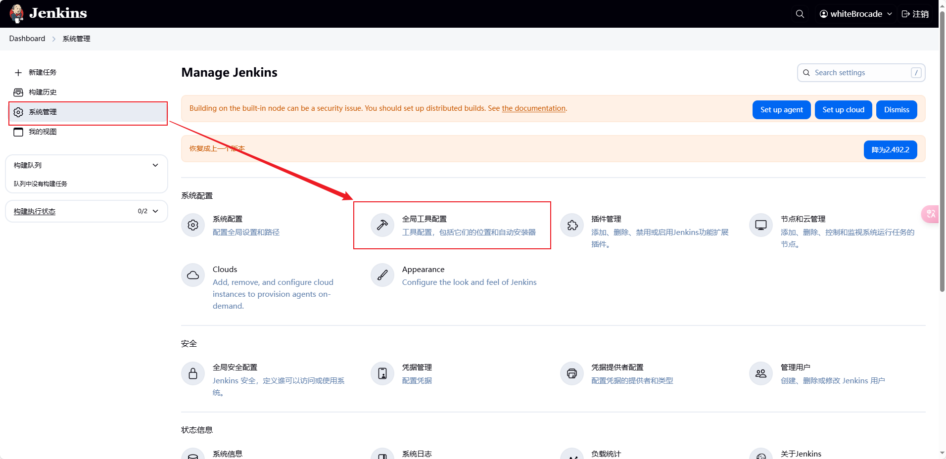Open the documentation link
Screen dimensions: 946x459
click(533, 108)
